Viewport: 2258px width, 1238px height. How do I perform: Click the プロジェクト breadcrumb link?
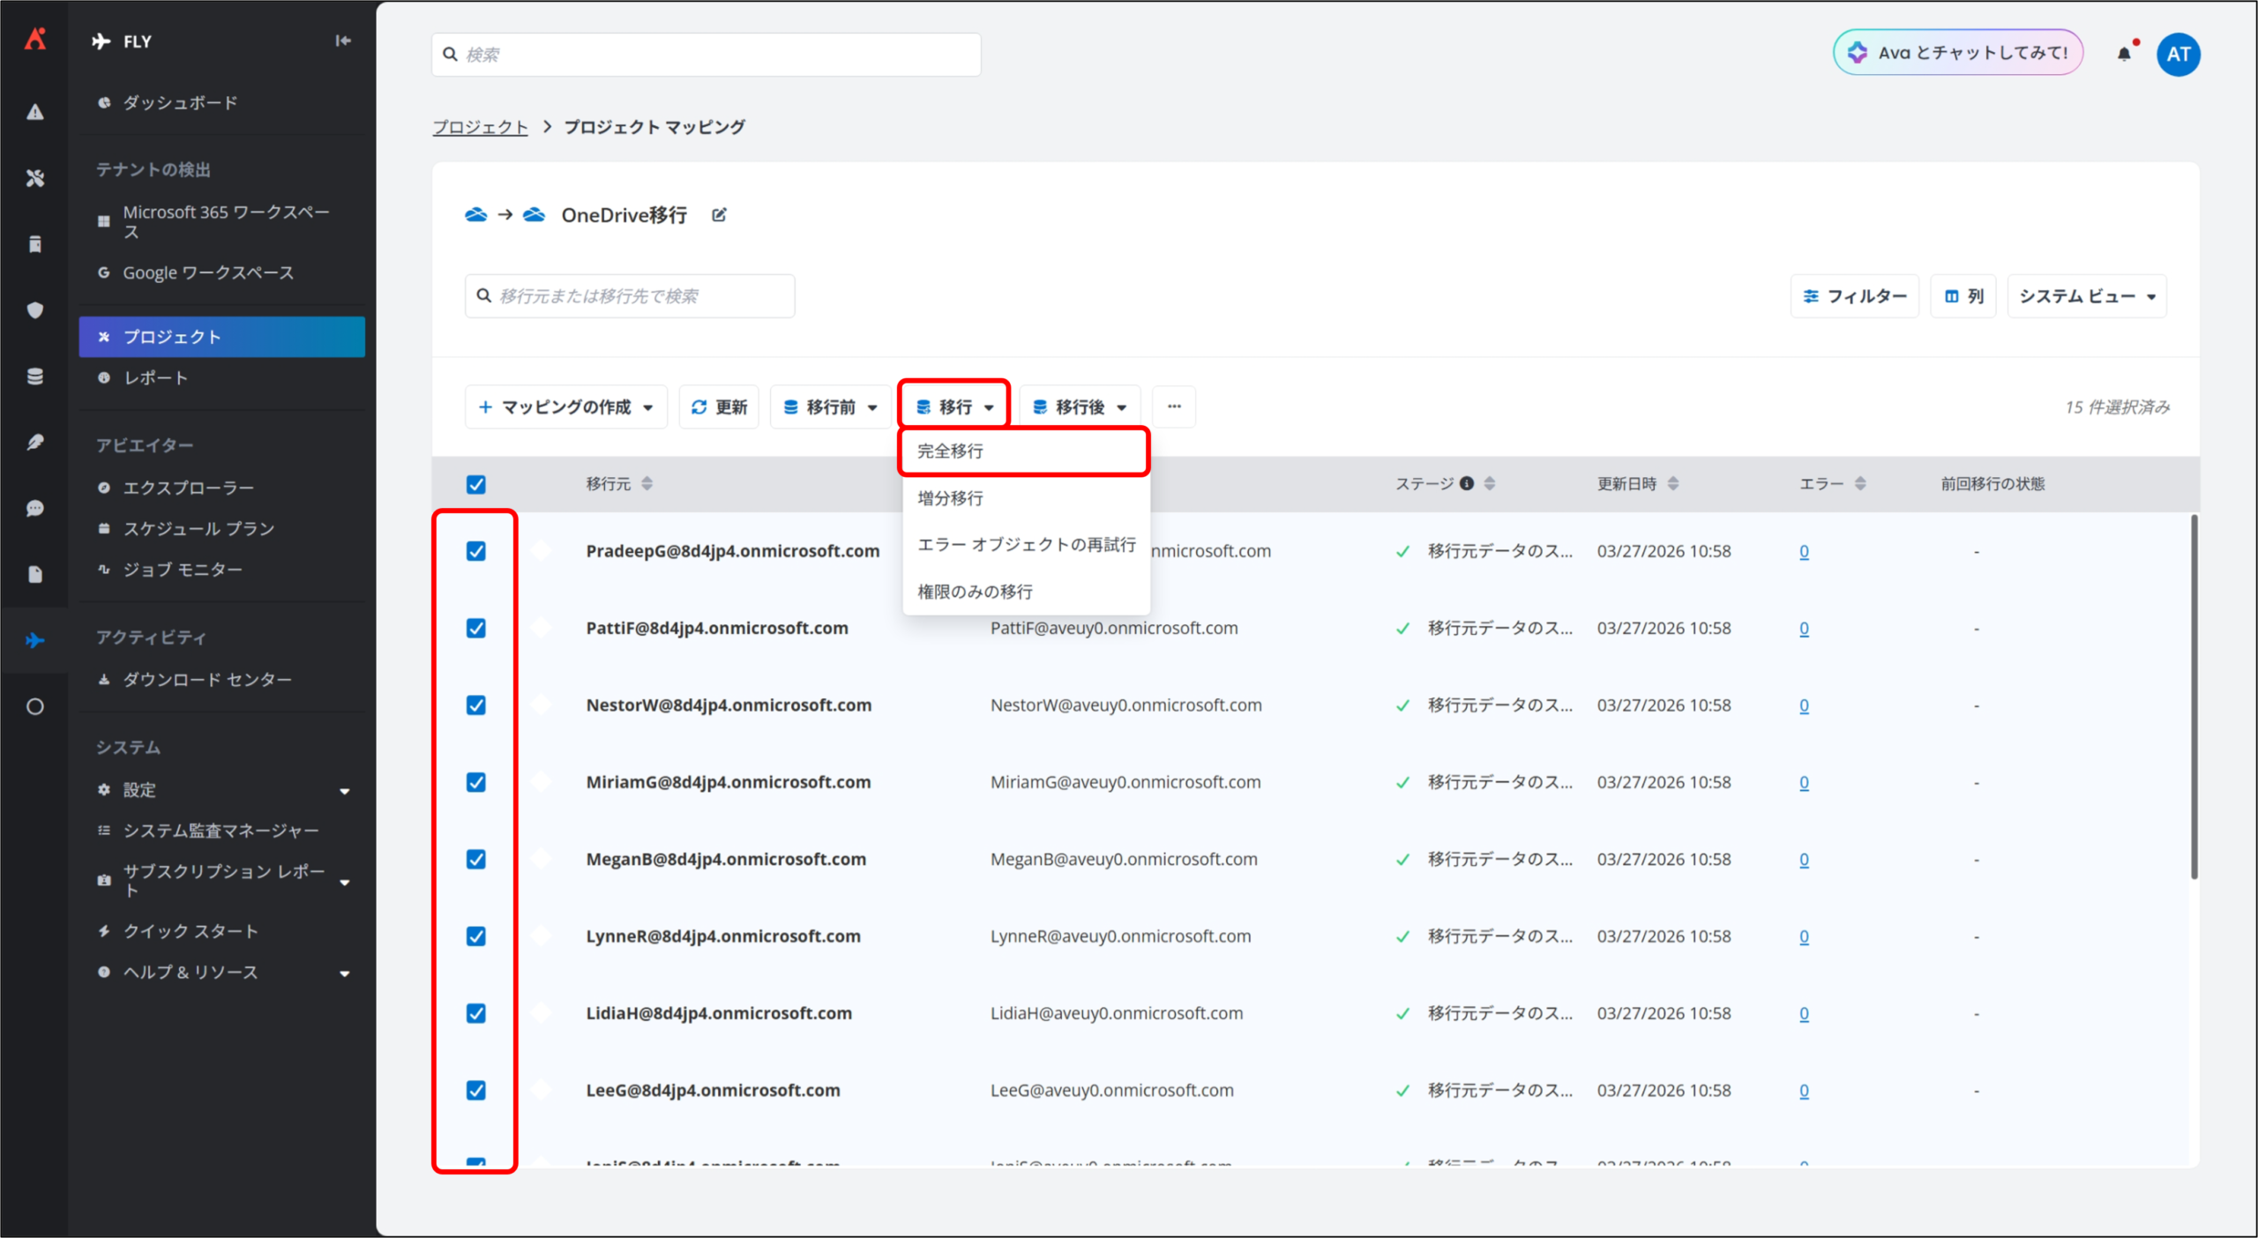point(480,127)
